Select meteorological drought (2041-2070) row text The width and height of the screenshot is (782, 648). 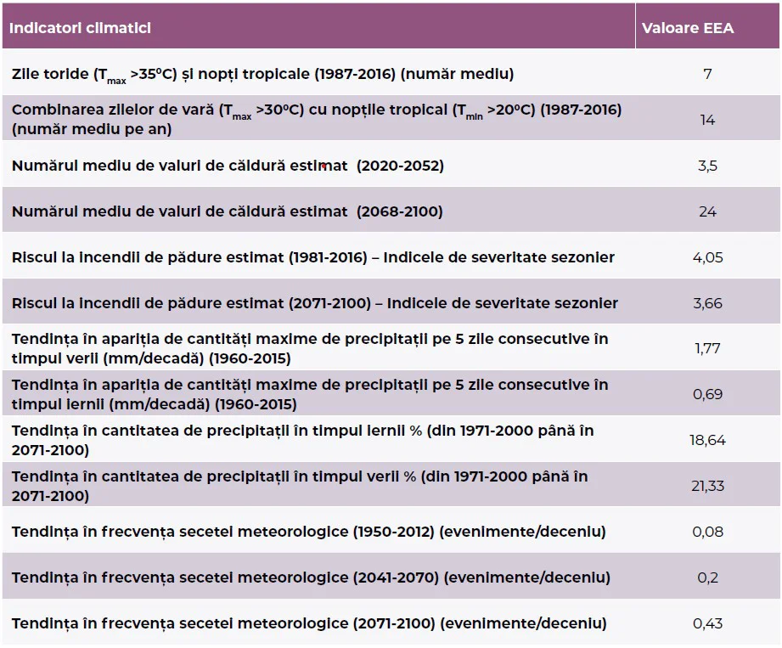pyautogui.click(x=312, y=578)
